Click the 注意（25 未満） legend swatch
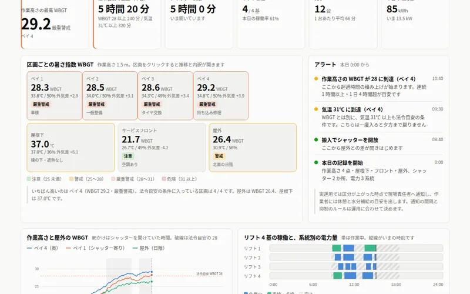470x294 pixels. pyautogui.click(x=29, y=179)
